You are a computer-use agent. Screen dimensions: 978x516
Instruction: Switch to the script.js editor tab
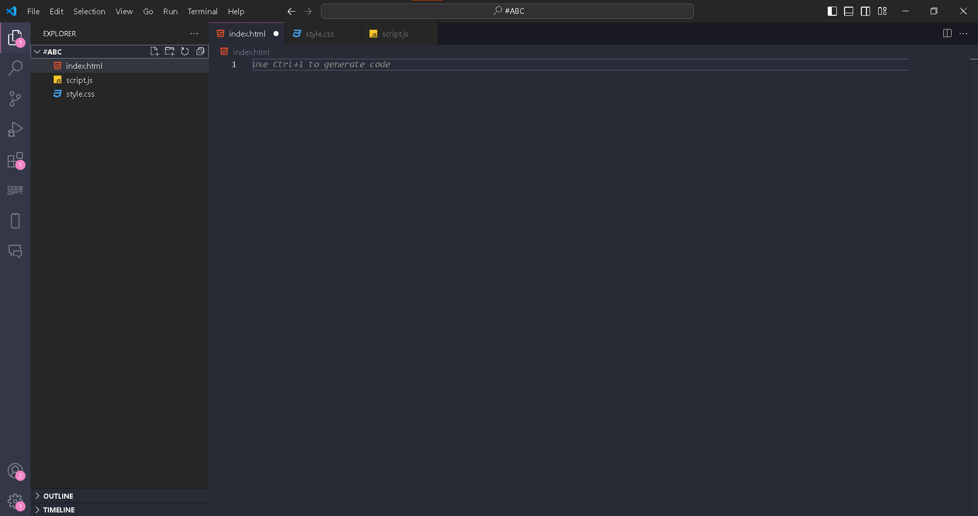399,34
